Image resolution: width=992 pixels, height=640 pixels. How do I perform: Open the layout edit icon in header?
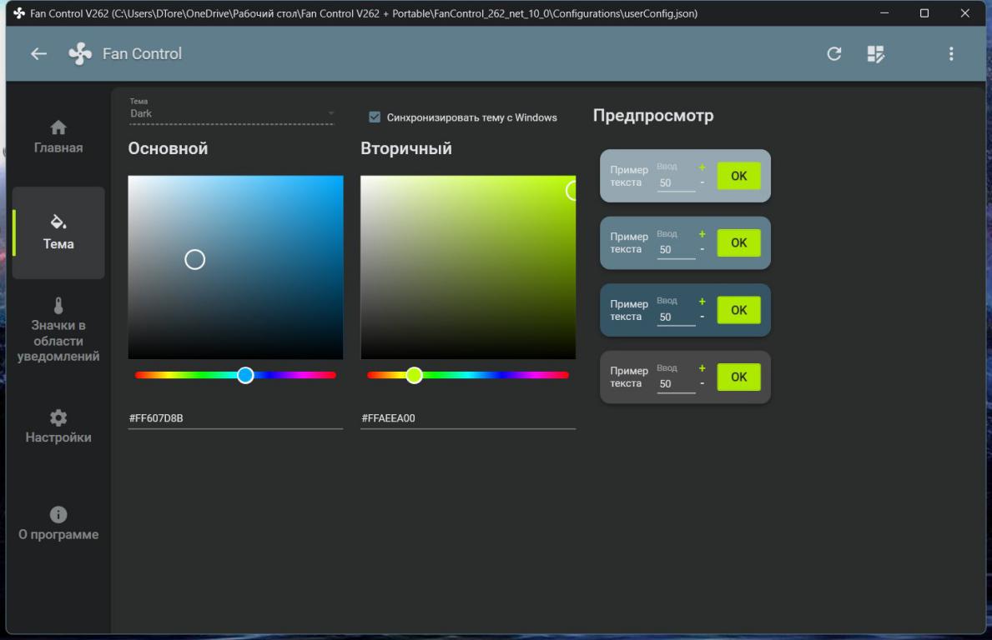(x=875, y=54)
